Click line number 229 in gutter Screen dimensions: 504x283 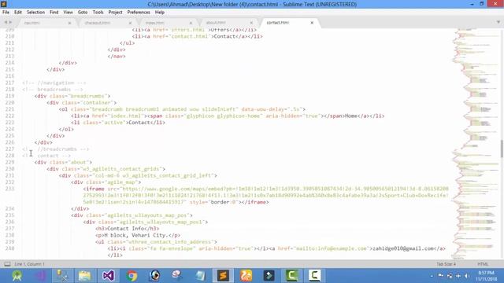coord(9,162)
